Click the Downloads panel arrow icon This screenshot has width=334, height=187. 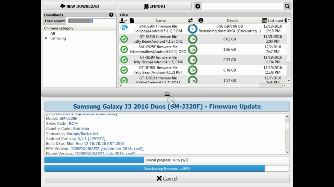coord(111,15)
